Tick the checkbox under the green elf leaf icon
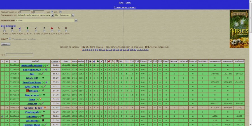Screen dimensions: 252x126 (x=27, y=31)
